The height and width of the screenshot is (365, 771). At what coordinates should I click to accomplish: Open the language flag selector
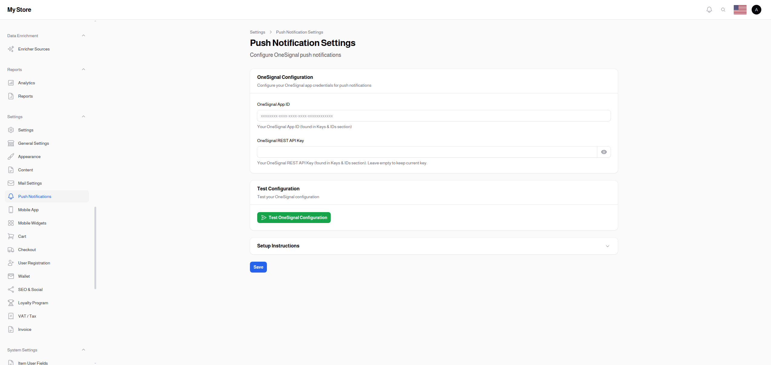click(740, 9)
